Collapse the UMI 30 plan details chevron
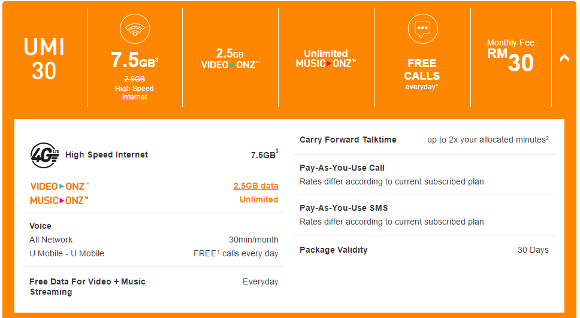 click(x=564, y=58)
